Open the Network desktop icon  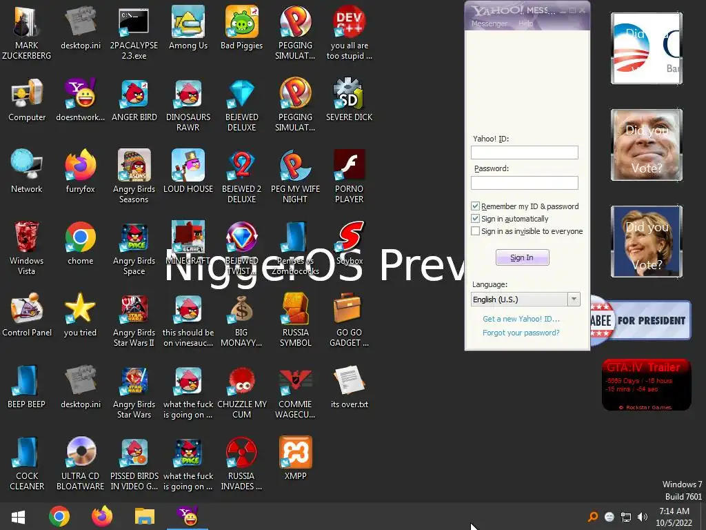click(x=27, y=172)
